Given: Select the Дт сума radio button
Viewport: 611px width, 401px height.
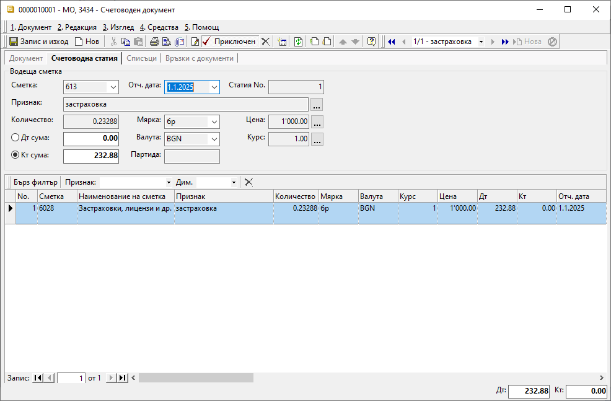Looking at the screenshot, I should point(15,138).
